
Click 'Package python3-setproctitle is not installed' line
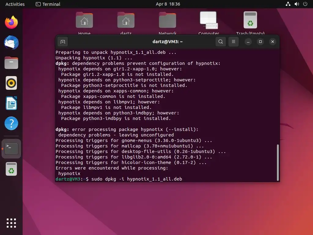[x=124, y=85]
